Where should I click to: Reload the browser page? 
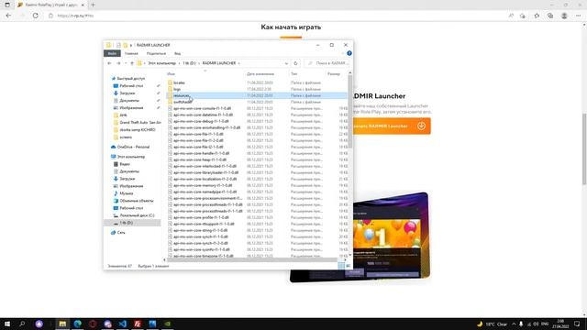(36, 16)
